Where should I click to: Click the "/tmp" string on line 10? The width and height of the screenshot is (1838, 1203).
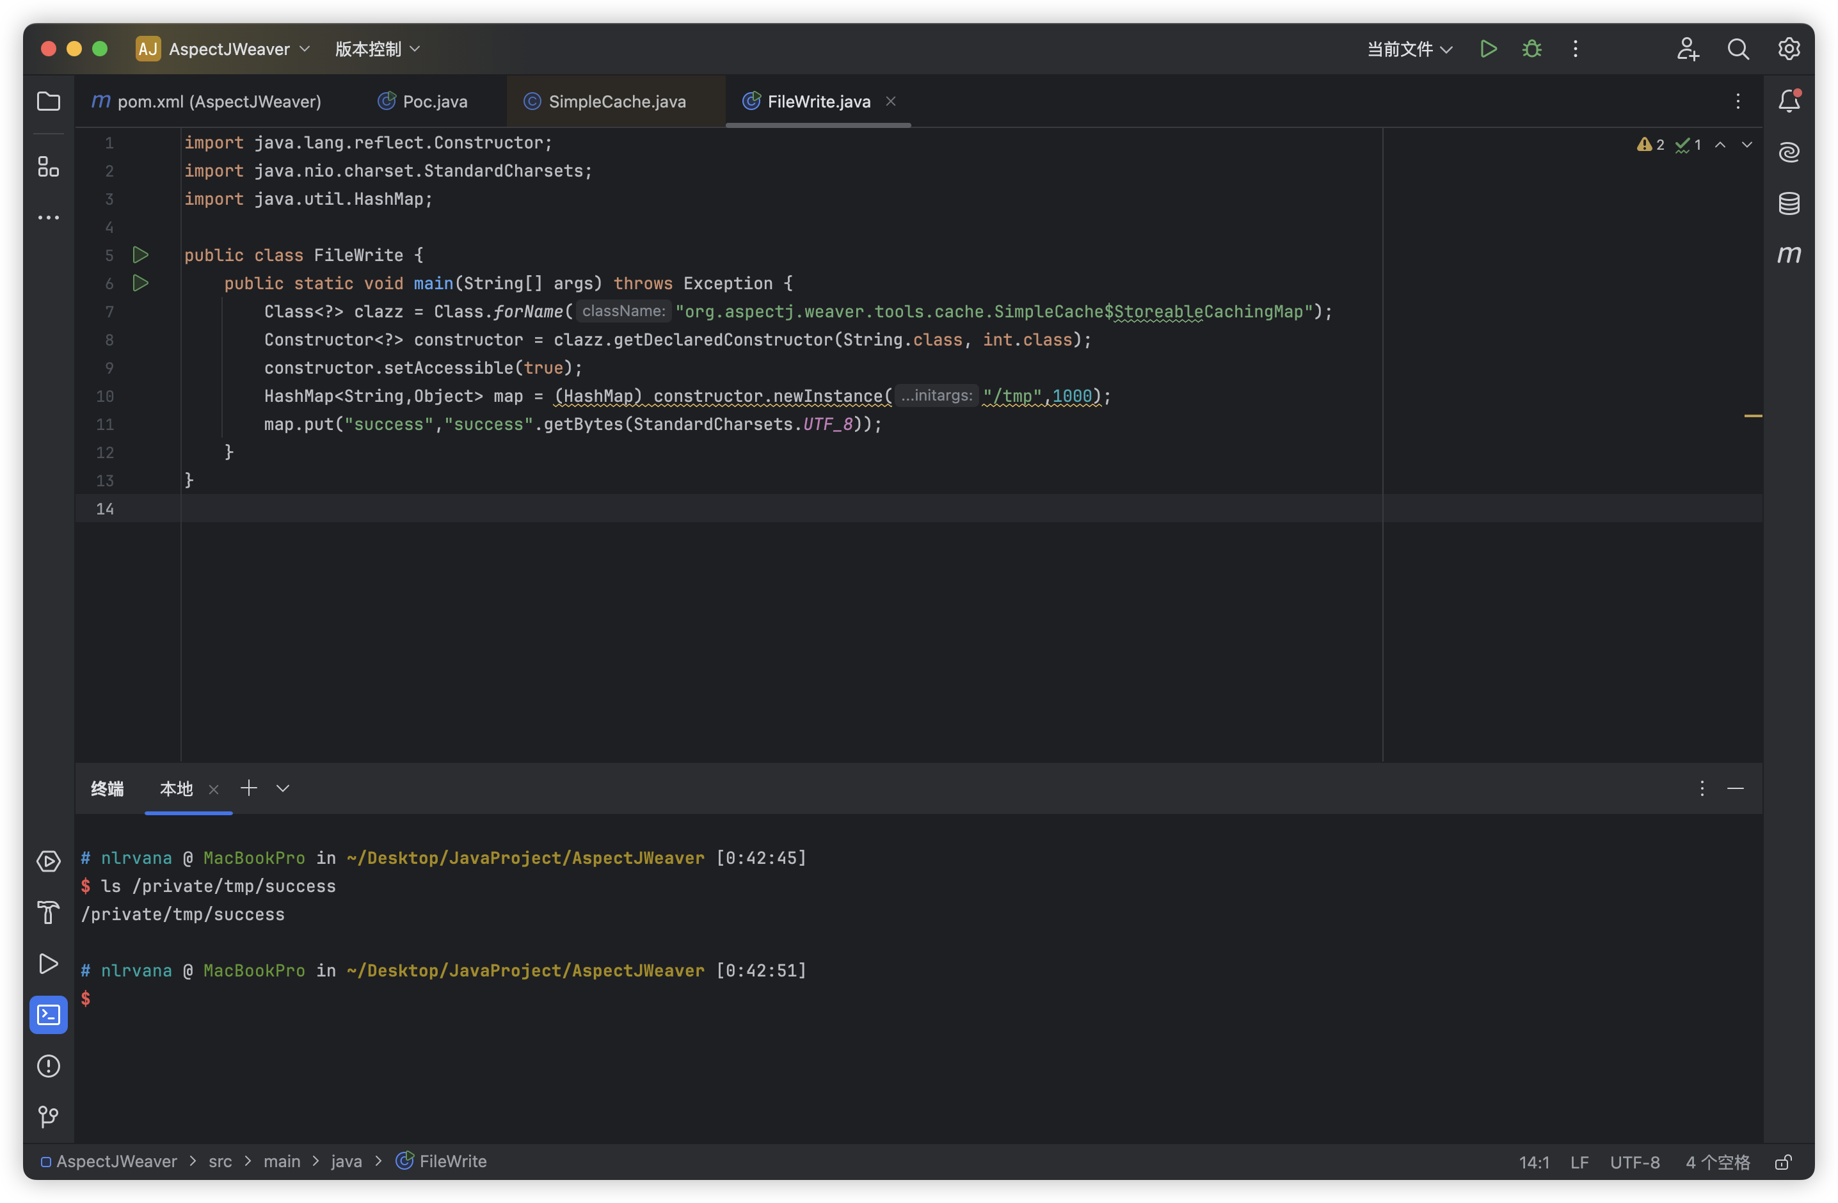pyautogui.click(x=1012, y=396)
